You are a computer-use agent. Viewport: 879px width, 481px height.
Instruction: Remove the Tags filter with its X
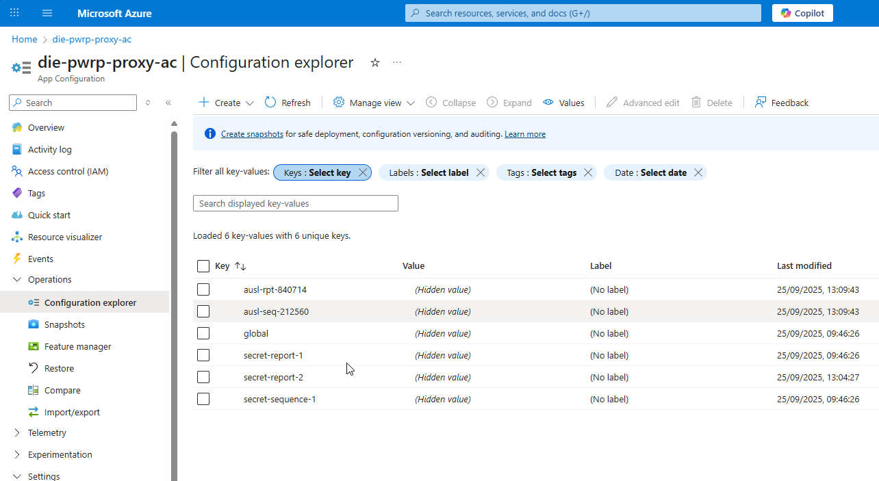coord(588,172)
